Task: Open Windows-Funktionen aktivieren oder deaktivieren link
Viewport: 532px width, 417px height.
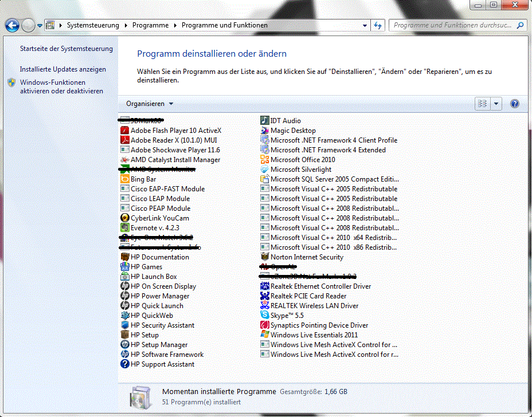Action: point(61,87)
